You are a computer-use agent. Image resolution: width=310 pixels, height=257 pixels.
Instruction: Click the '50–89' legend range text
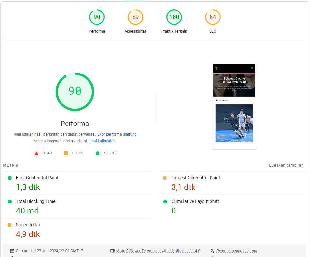[x=78, y=153]
